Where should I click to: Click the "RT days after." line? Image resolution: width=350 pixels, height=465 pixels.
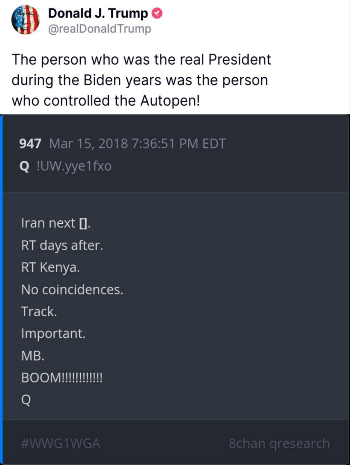(62, 246)
